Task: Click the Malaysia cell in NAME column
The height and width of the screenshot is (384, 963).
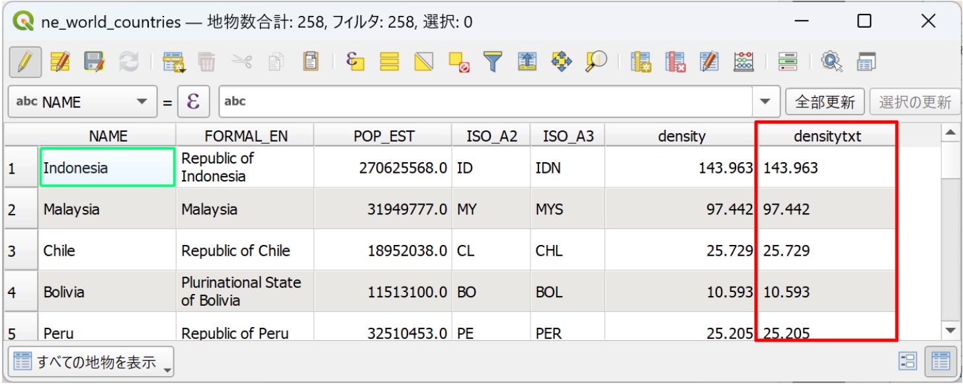Action: [108, 209]
